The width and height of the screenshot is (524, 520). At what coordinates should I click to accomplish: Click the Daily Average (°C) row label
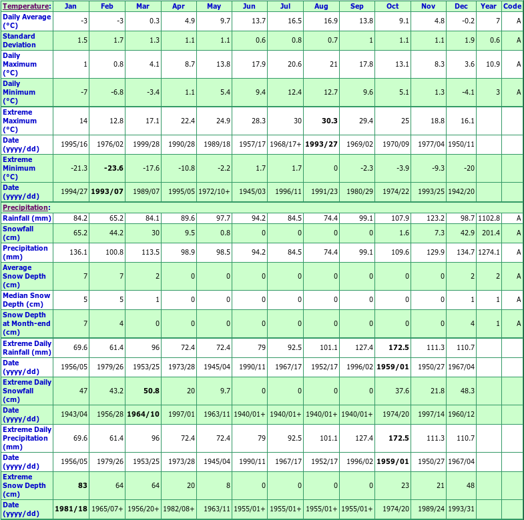[27, 21]
